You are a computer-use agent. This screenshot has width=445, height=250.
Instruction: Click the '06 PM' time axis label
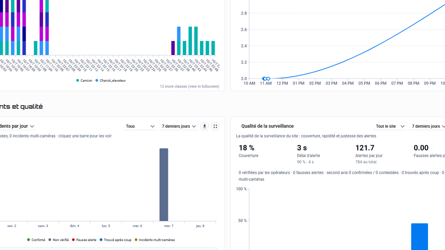click(380, 83)
